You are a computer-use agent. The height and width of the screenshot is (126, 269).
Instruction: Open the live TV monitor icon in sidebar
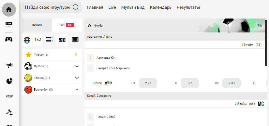click(x=9, y=24)
